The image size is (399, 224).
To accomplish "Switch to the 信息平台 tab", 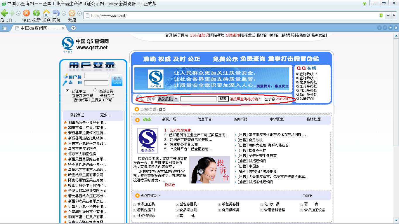I will point(204,119).
